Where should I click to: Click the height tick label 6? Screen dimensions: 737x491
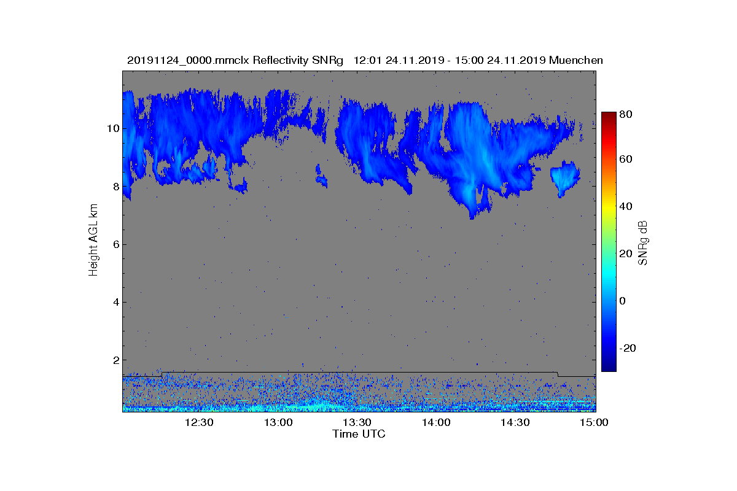click(115, 244)
